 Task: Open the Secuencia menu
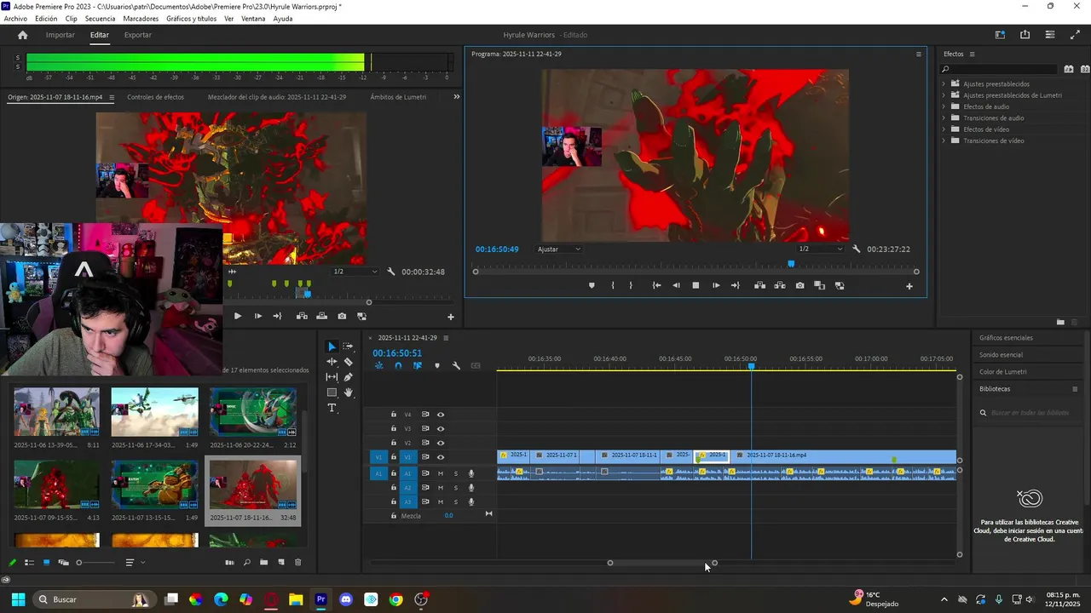point(100,19)
